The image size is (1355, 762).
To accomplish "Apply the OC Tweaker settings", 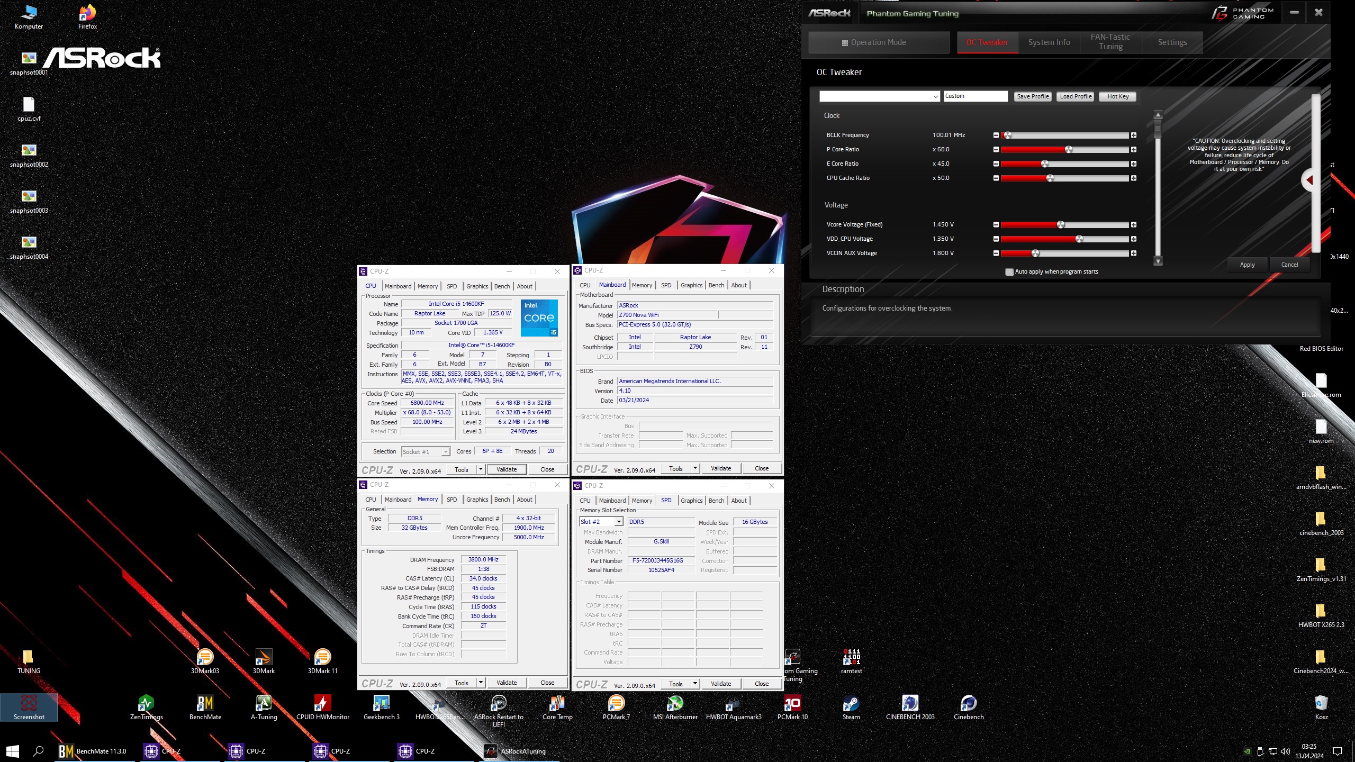I will [x=1247, y=265].
